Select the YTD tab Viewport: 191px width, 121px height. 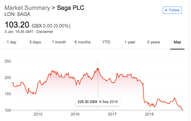coord(106,42)
